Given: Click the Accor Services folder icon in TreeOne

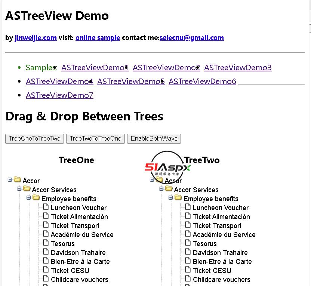Looking at the screenshot, I should click(27, 188).
